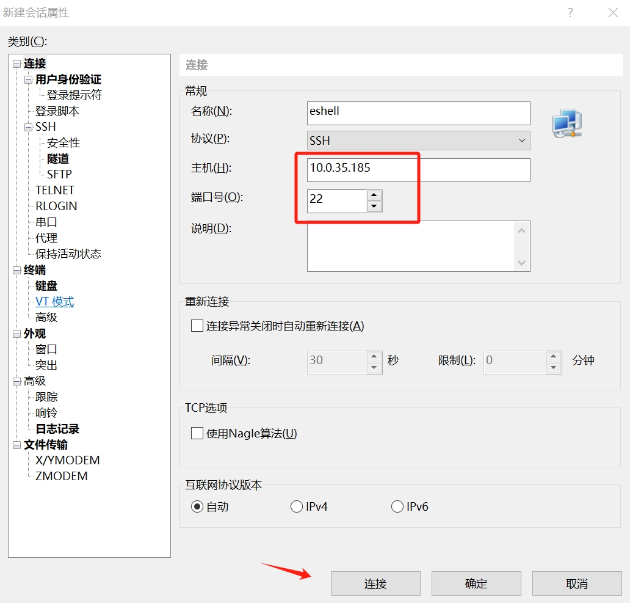Click the 连接 button
The image size is (630, 603).
375,583
